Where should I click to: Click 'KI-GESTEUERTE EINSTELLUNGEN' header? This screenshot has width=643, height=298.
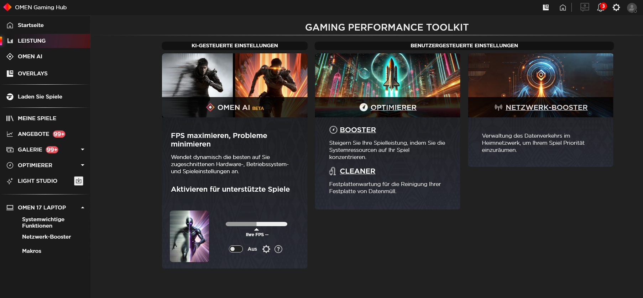pyautogui.click(x=235, y=46)
